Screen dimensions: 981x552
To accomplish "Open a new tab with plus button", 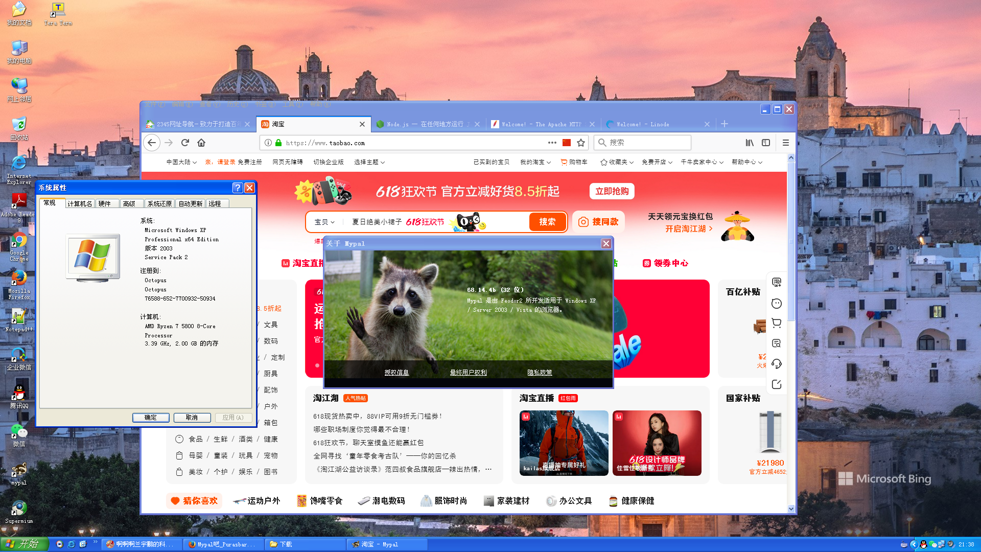I will (x=725, y=124).
